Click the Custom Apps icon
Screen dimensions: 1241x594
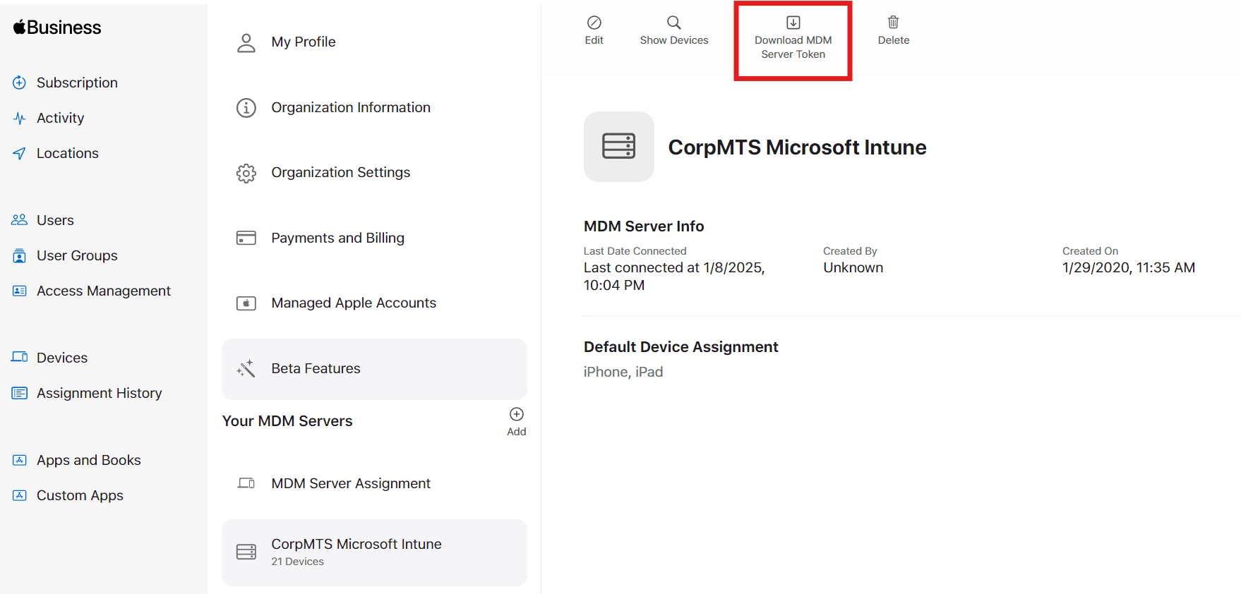point(20,495)
